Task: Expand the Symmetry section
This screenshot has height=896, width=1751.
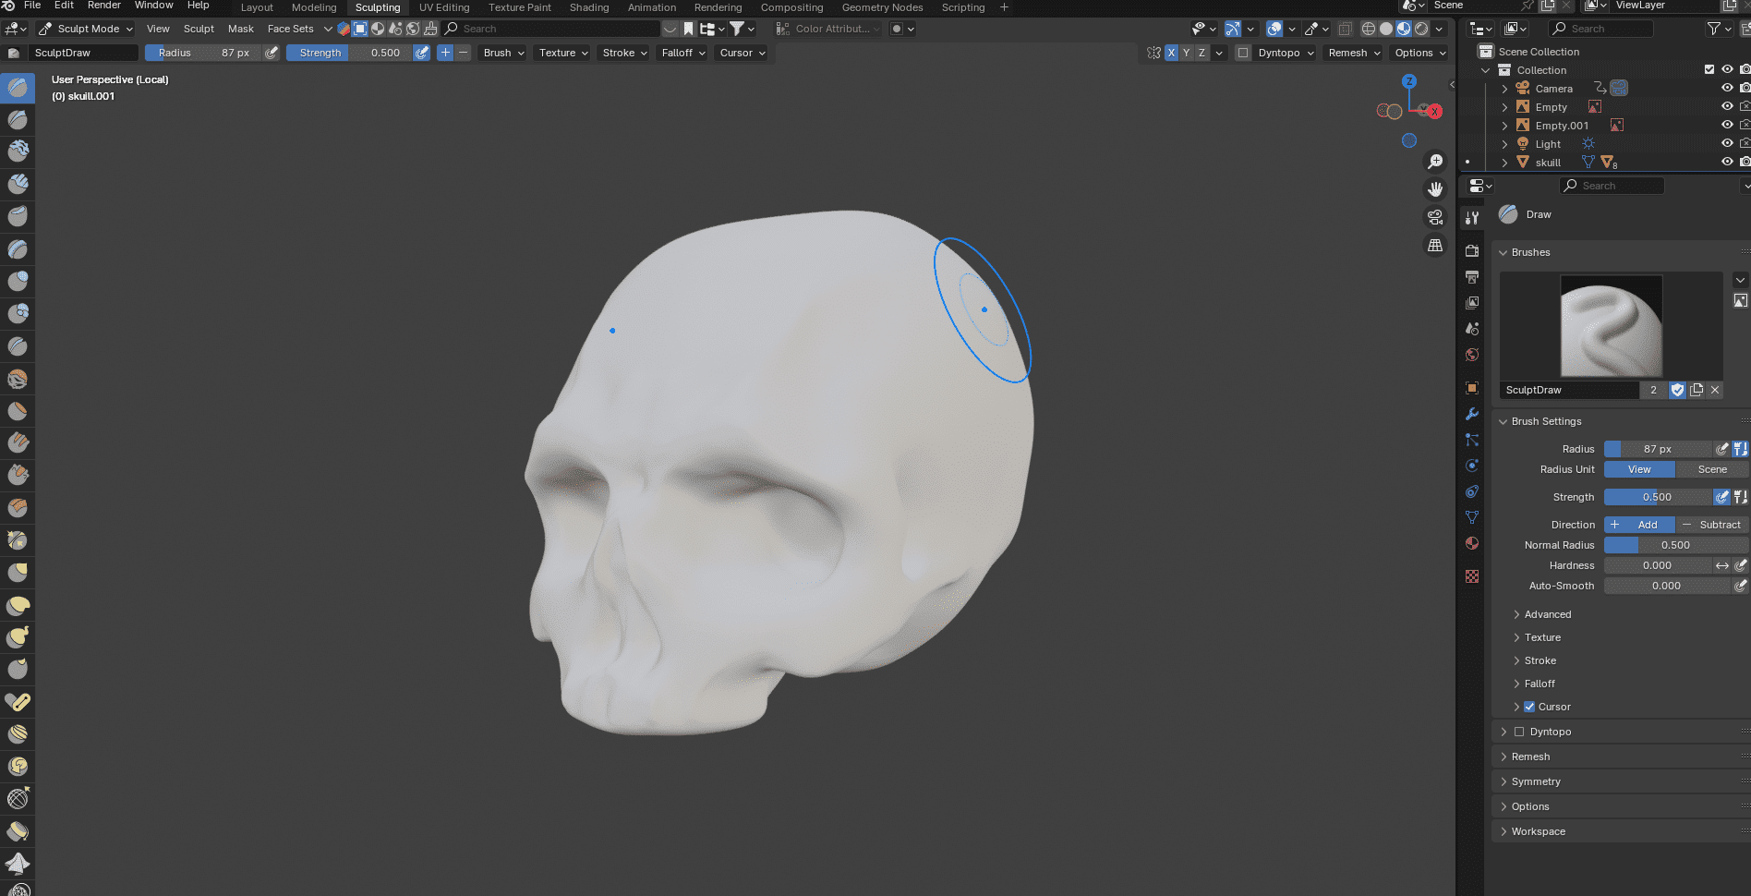Action: tap(1536, 781)
